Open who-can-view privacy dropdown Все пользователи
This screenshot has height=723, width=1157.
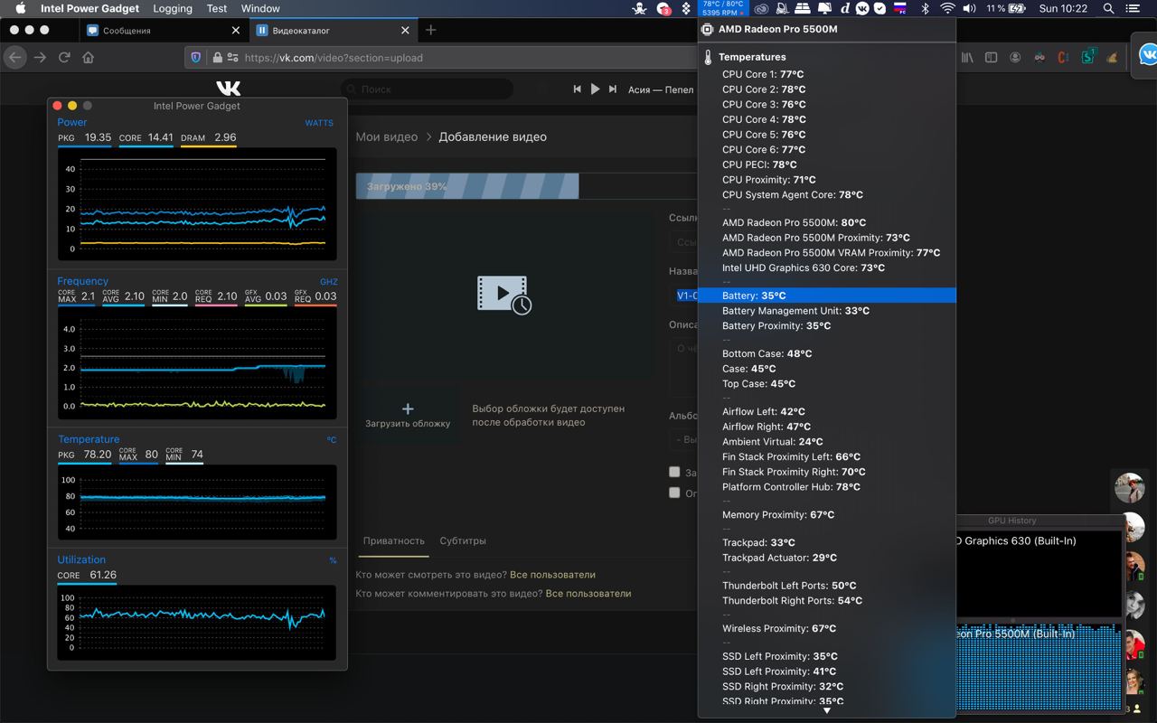(552, 574)
